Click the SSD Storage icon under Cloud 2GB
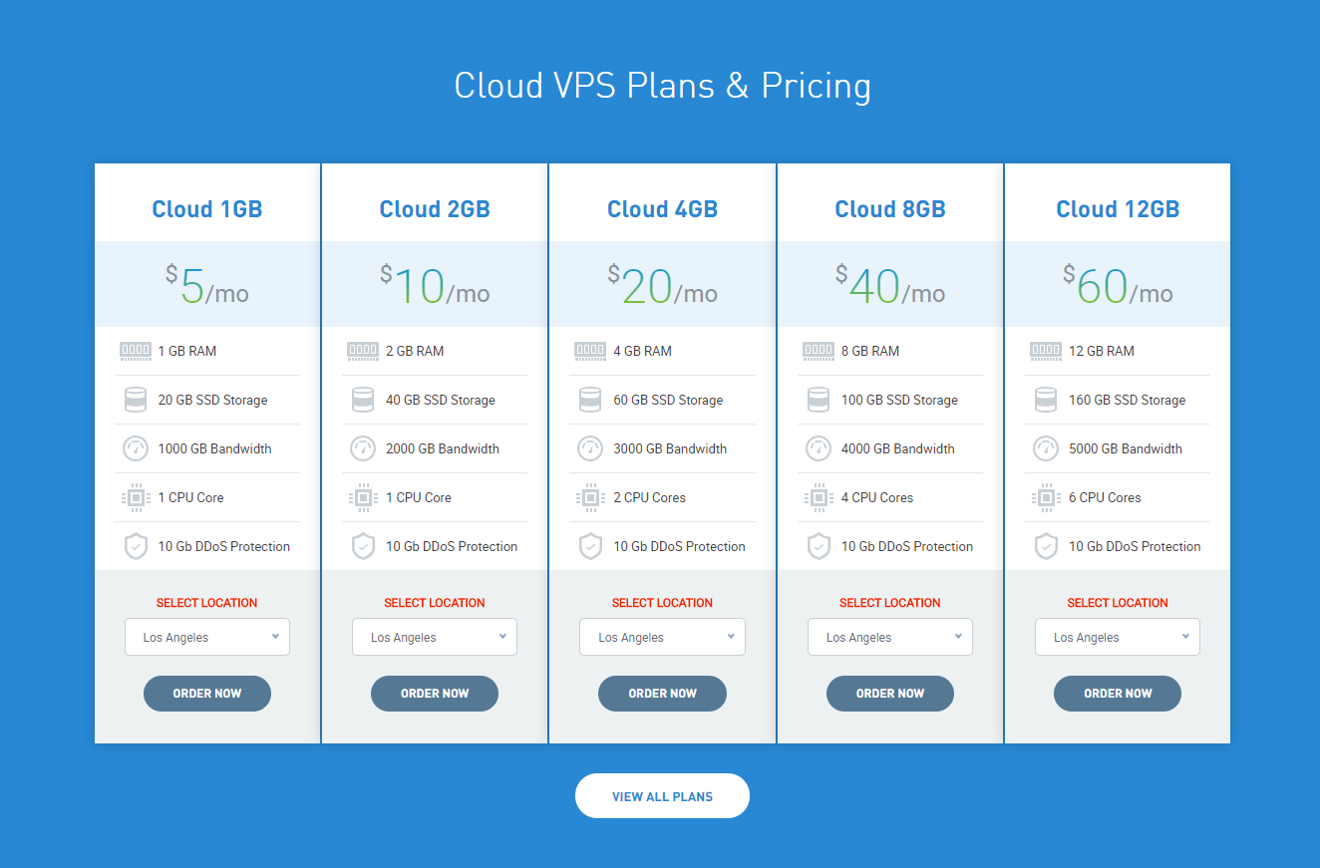The image size is (1320, 868). pos(363,399)
